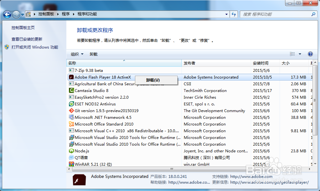Click the Git version icon
Screen dimensions: 320x191
coord(72,111)
